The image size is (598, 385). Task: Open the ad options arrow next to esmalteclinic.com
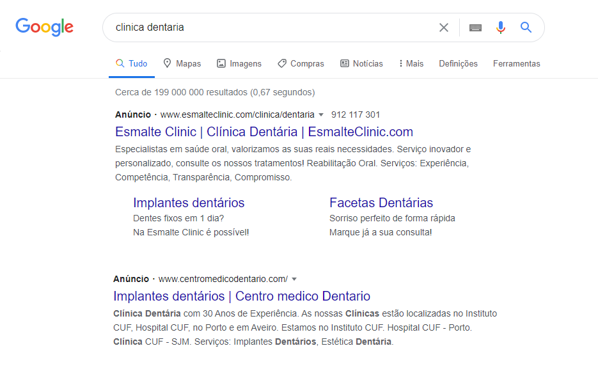point(320,114)
